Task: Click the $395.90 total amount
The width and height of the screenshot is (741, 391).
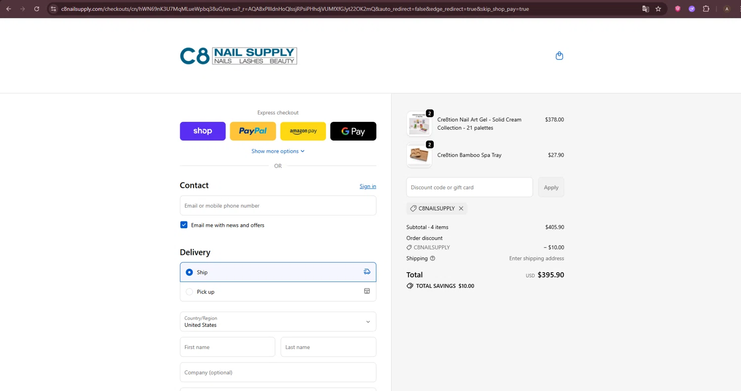Action: (551, 275)
